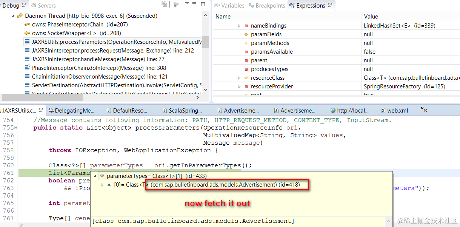The image size is (460, 227).
Task: Expand the resourceProvider expression
Action: pos(239,86)
